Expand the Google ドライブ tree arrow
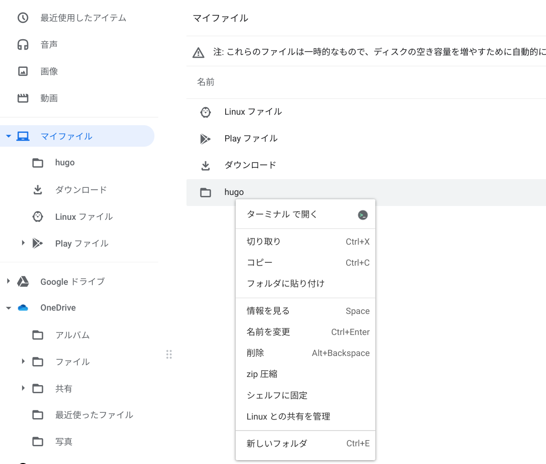Screen dimensions: 546x464 [8, 281]
